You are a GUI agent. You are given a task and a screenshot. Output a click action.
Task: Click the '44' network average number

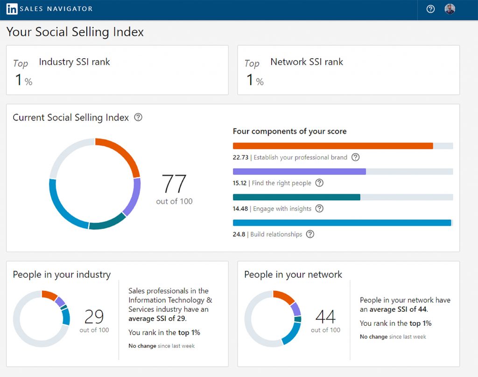325,317
